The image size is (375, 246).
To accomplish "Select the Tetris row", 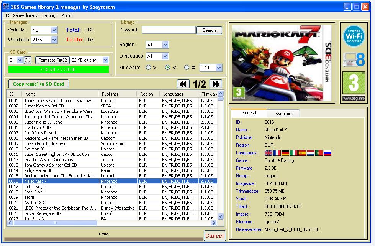I will (x=112, y=197).
